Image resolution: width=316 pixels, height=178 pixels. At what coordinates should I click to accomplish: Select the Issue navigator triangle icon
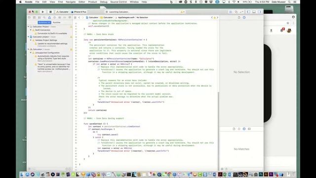(x=49, y=18)
